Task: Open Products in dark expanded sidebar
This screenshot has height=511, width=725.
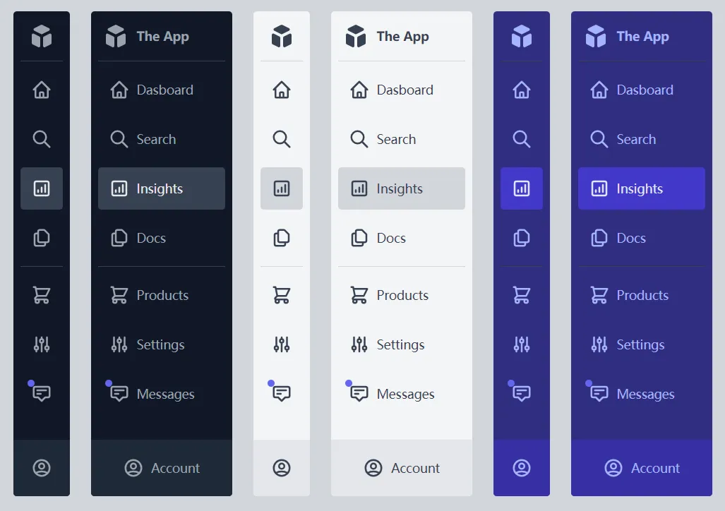Action: pyautogui.click(x=162, y=295)
